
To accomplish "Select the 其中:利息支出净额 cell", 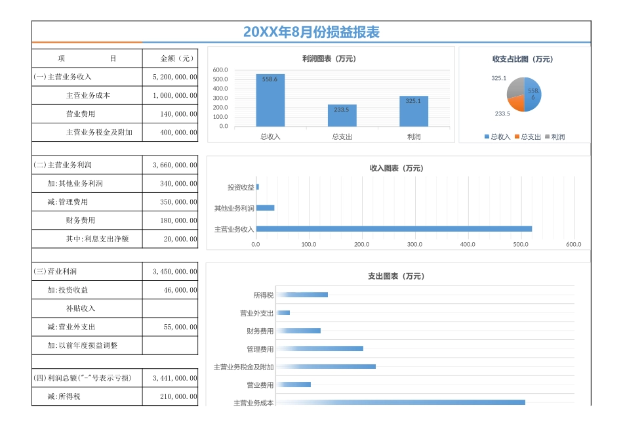I will (87, 239).
